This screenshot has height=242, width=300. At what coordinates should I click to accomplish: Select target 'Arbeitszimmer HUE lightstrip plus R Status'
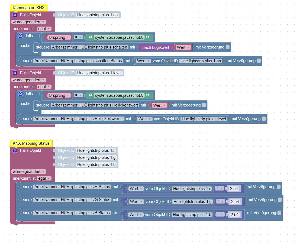tap(72, 187)
